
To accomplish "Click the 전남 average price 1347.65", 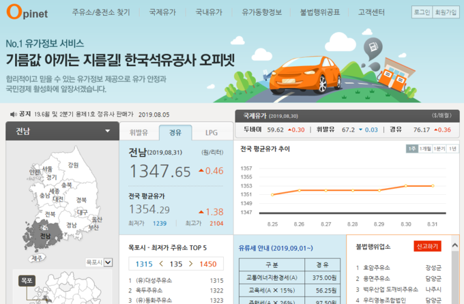I will [160, 171].
